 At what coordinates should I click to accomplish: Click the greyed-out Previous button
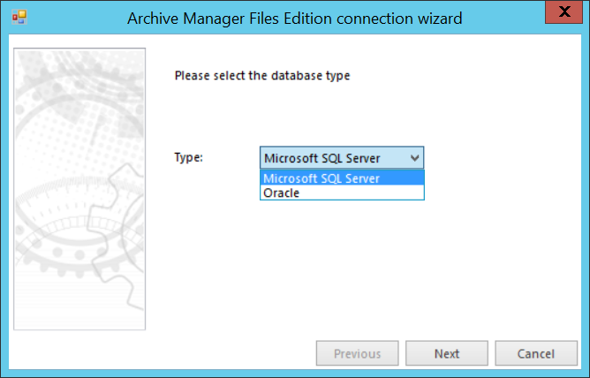(357, 353)
